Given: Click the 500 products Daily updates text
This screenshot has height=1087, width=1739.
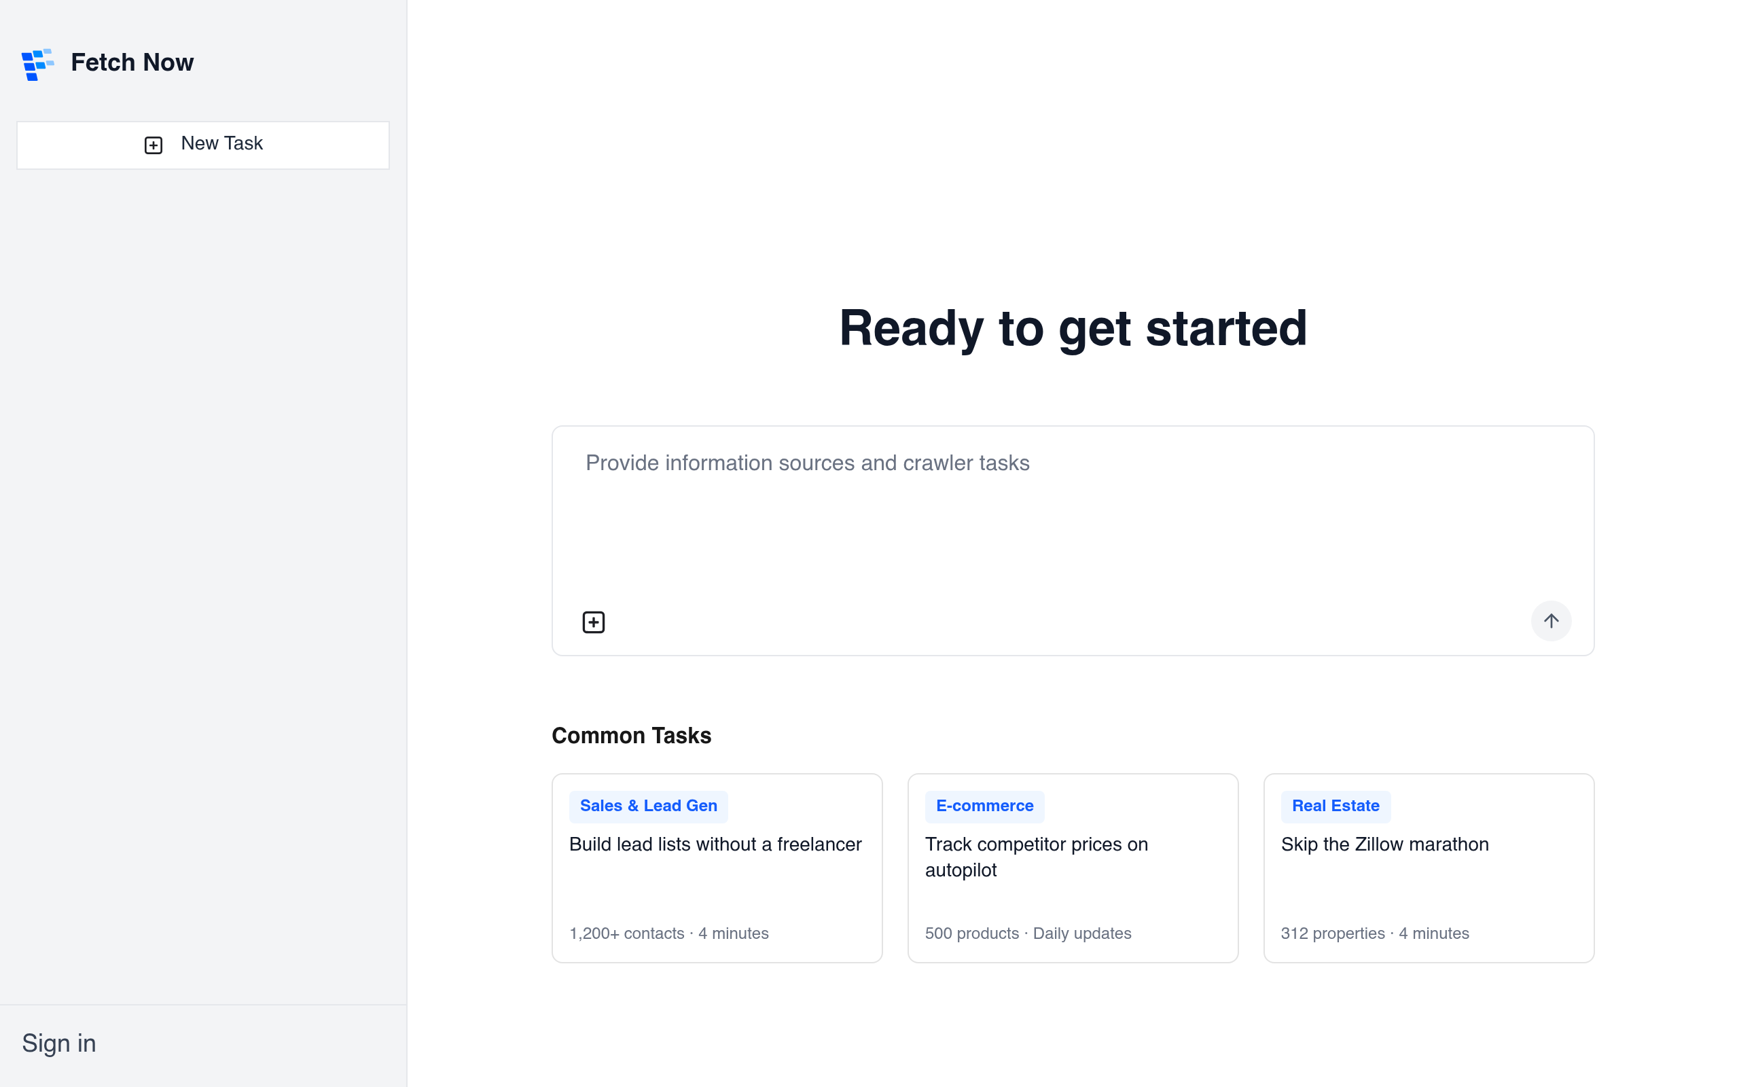Looking at the screenshot, I should (x=1028, y=933).
